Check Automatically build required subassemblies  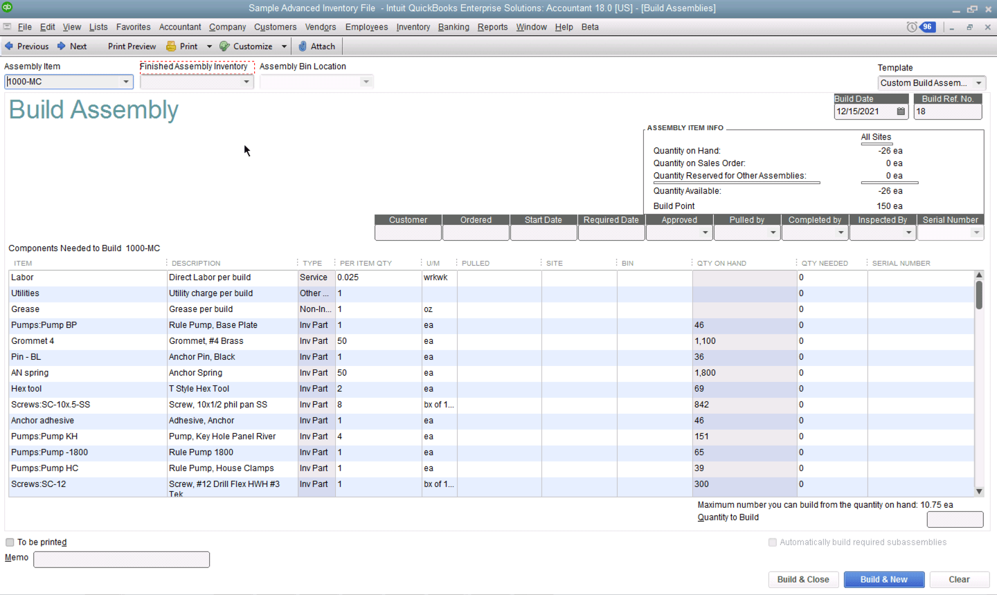(x=773, y=542)
